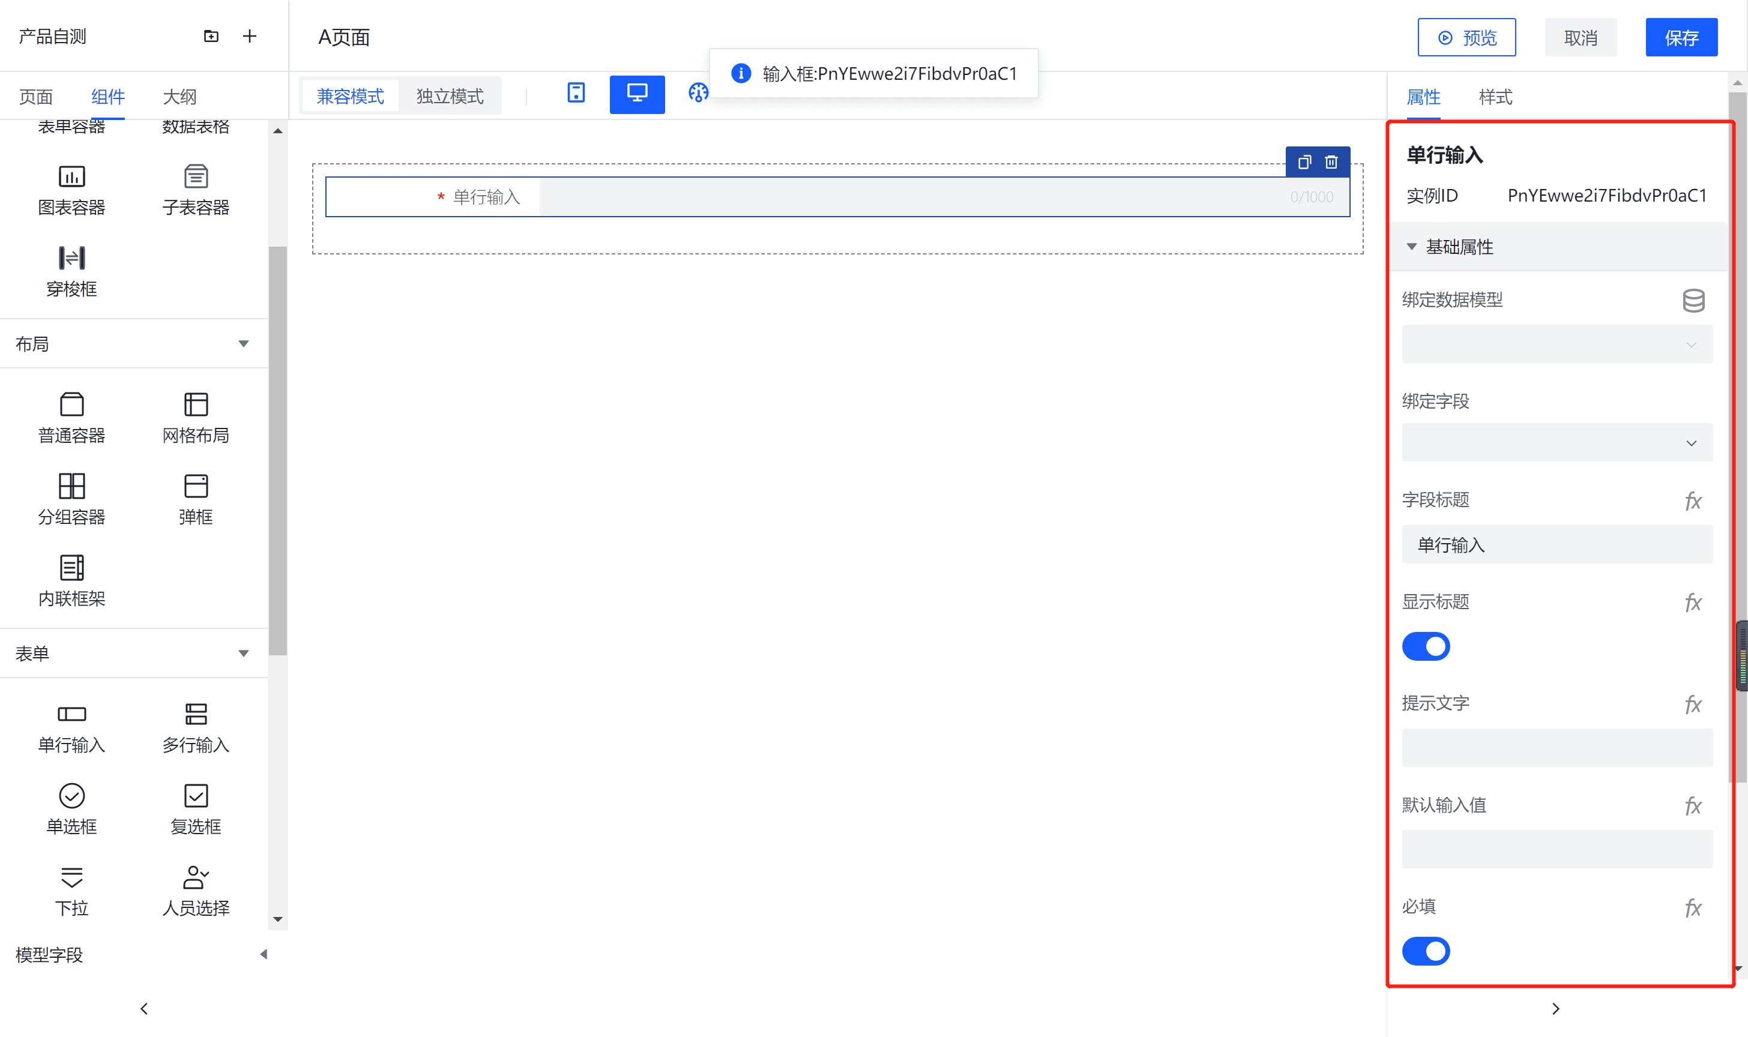Click the add folder icon beside 产品自测
The height and width of the screenshot is (1037, 1748).
coord(211,37)
